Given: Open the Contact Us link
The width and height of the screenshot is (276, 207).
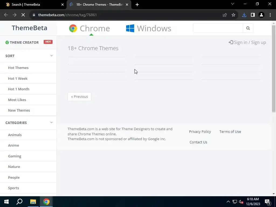Looking at the screenshot, I should coord(198,142).
